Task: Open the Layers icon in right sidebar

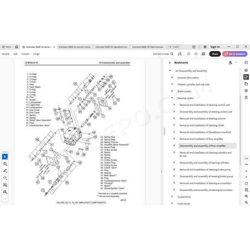Action: 246,91
